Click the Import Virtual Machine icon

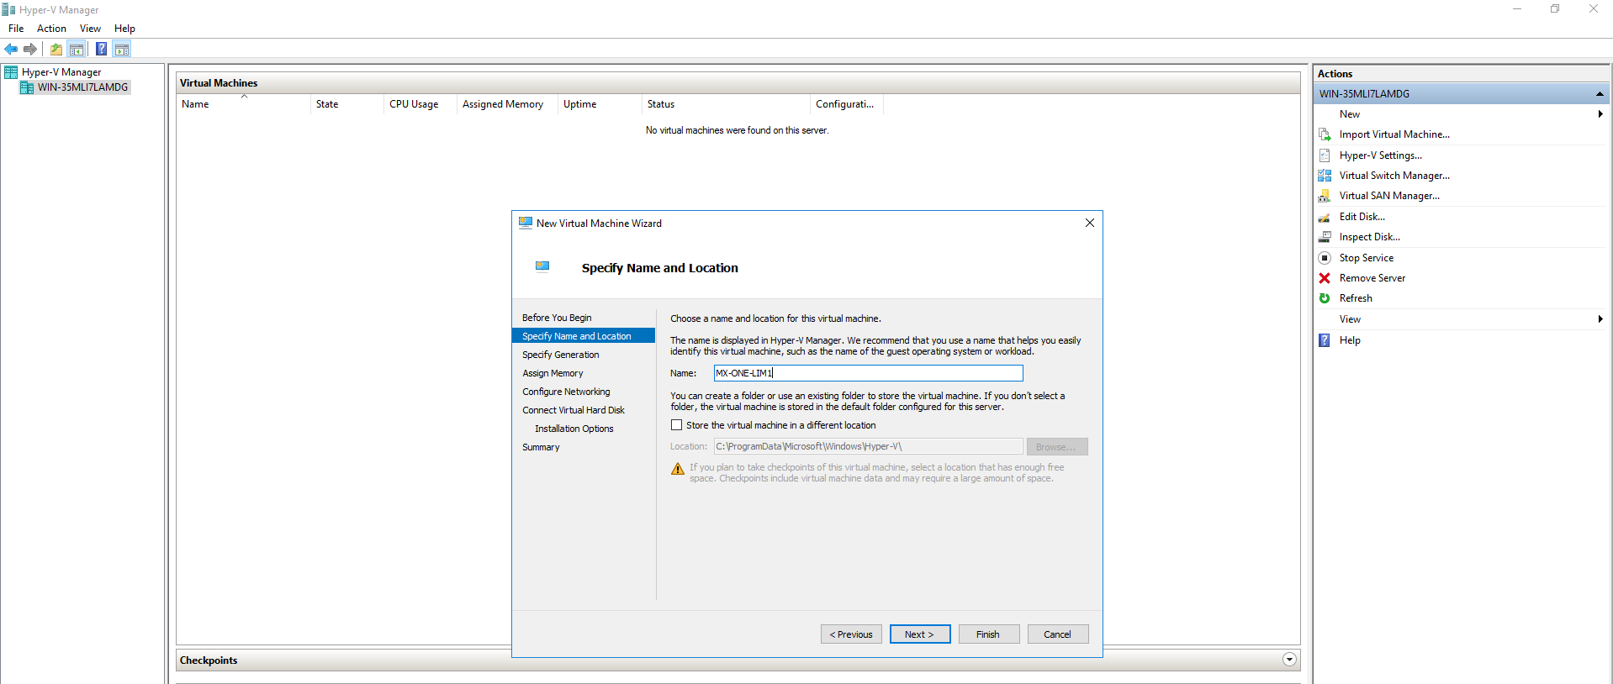pyautogui.click(x=1325, y=134)
